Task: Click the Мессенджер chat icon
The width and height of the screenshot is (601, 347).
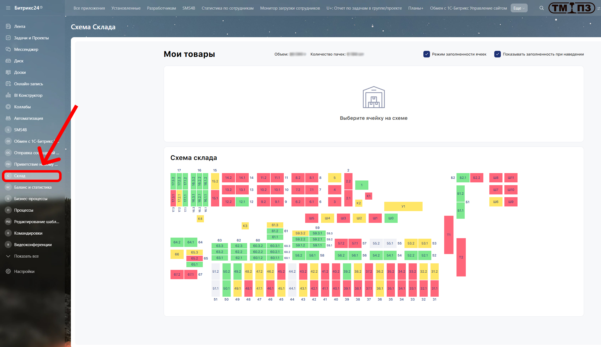Action: pos(8,49)
